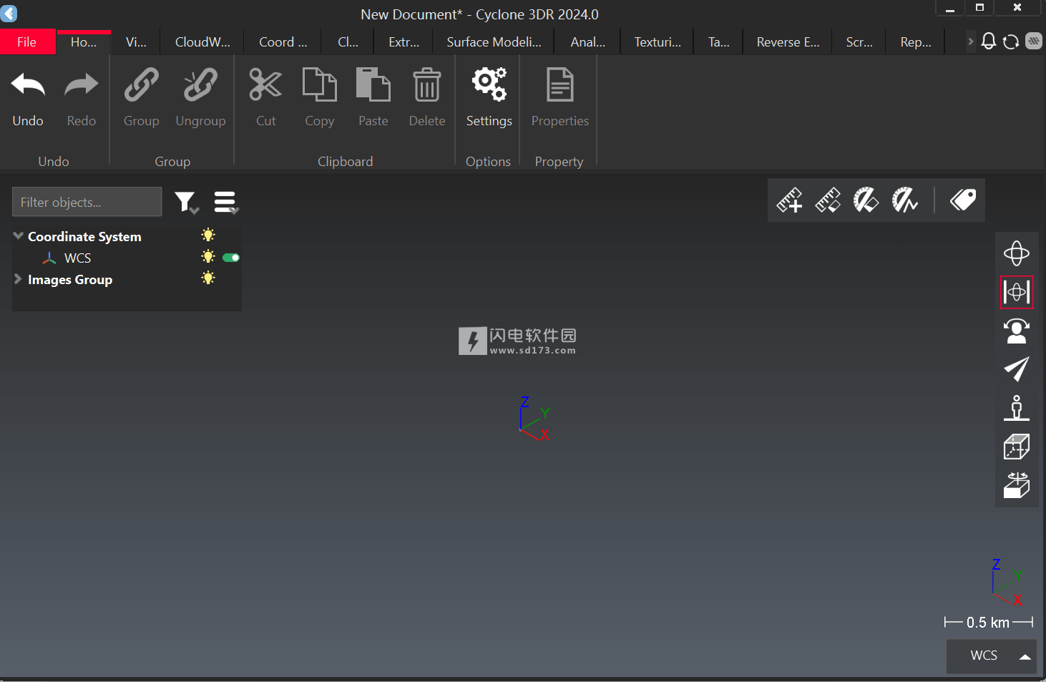Switch to the headset viewpoint mode icon
This screenshot has width=1046, height=682.
tap(1017, 331)
